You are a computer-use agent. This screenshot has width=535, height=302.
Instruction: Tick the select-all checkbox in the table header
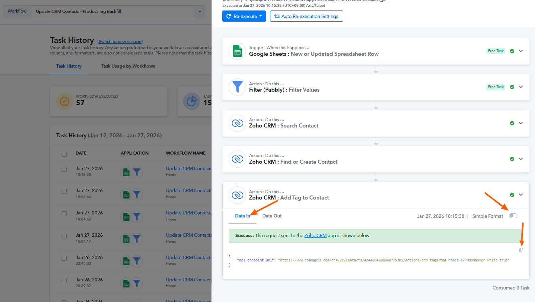pos(64,154)
